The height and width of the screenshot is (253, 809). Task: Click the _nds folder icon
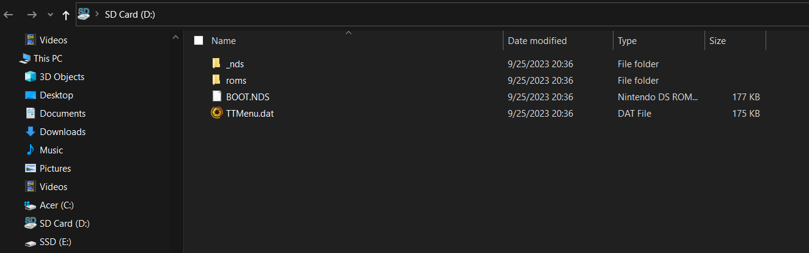click(216, 64)
